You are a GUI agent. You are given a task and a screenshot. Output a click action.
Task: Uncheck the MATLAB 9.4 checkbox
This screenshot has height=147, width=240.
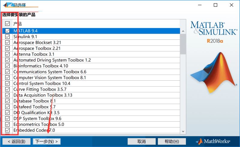[7, 31]
